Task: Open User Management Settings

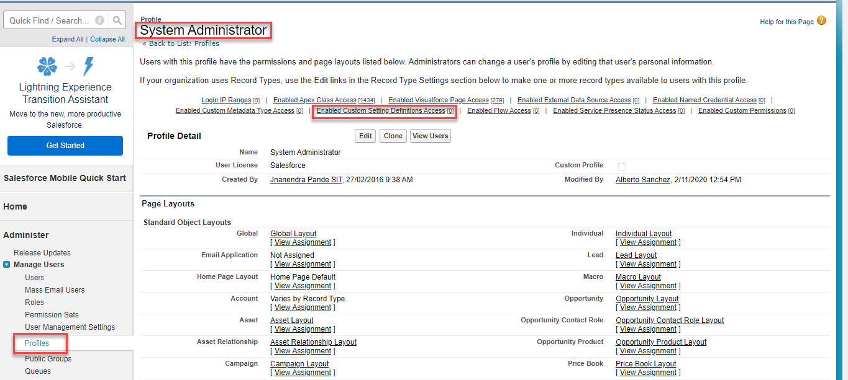Action: pyautogui.click(x=70, y=327)
